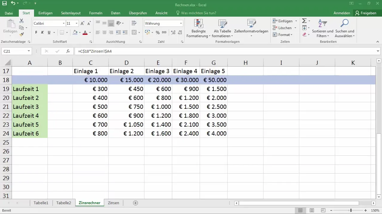This screenshot has width=382, height=214.
Task: Click Anmelden to sign in
Action: (x=342, y=13)
